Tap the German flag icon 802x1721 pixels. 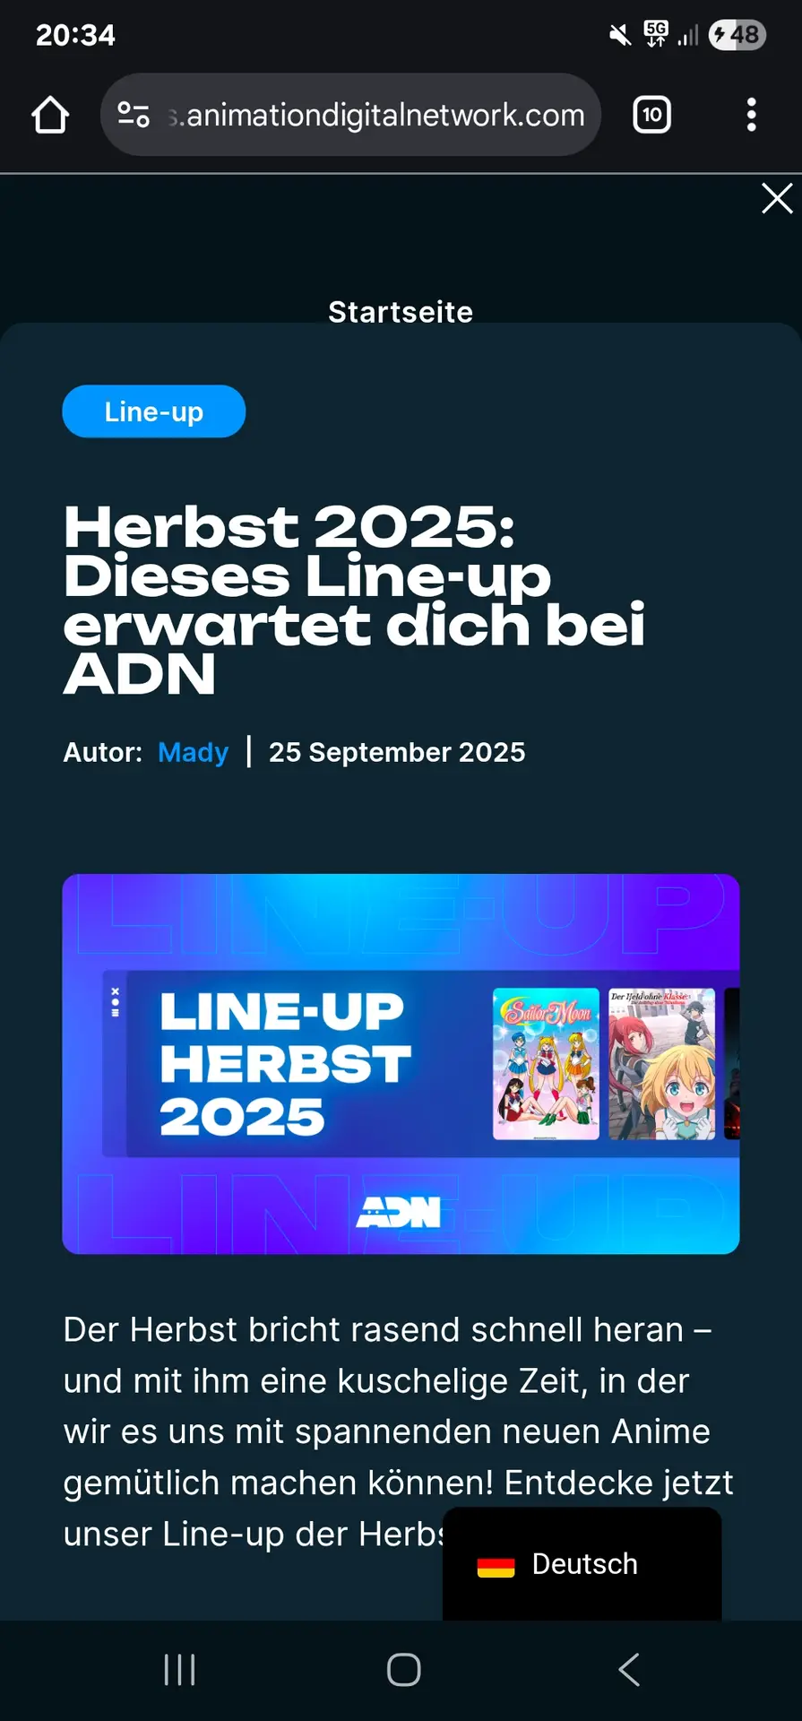[496, 1566]
